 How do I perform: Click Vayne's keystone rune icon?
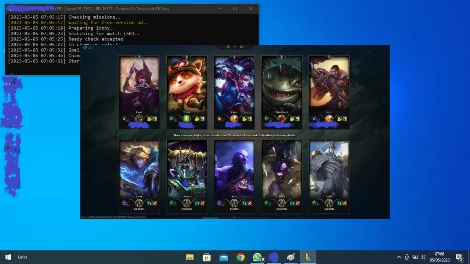(219, 119)
